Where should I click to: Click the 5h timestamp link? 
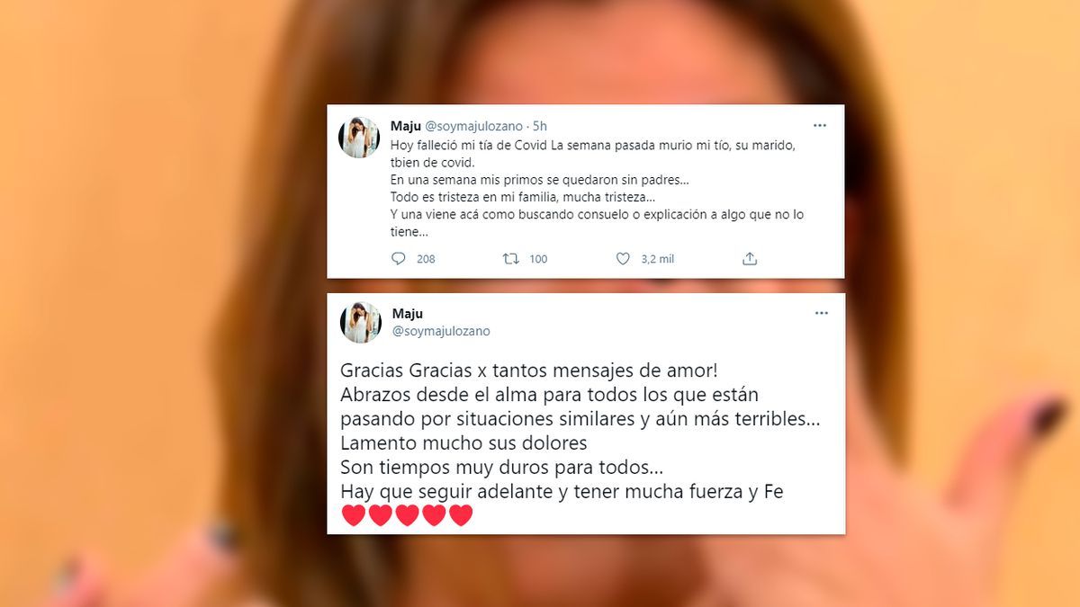coord(540,127)
